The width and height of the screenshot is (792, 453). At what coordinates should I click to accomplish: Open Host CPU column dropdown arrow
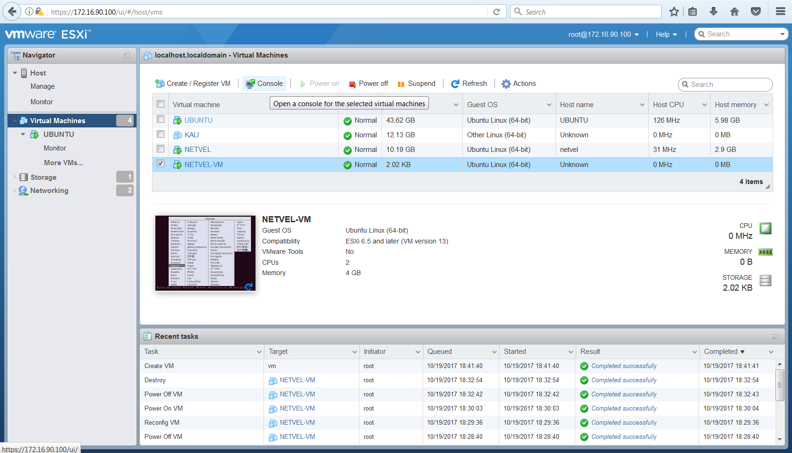(704, 105)
